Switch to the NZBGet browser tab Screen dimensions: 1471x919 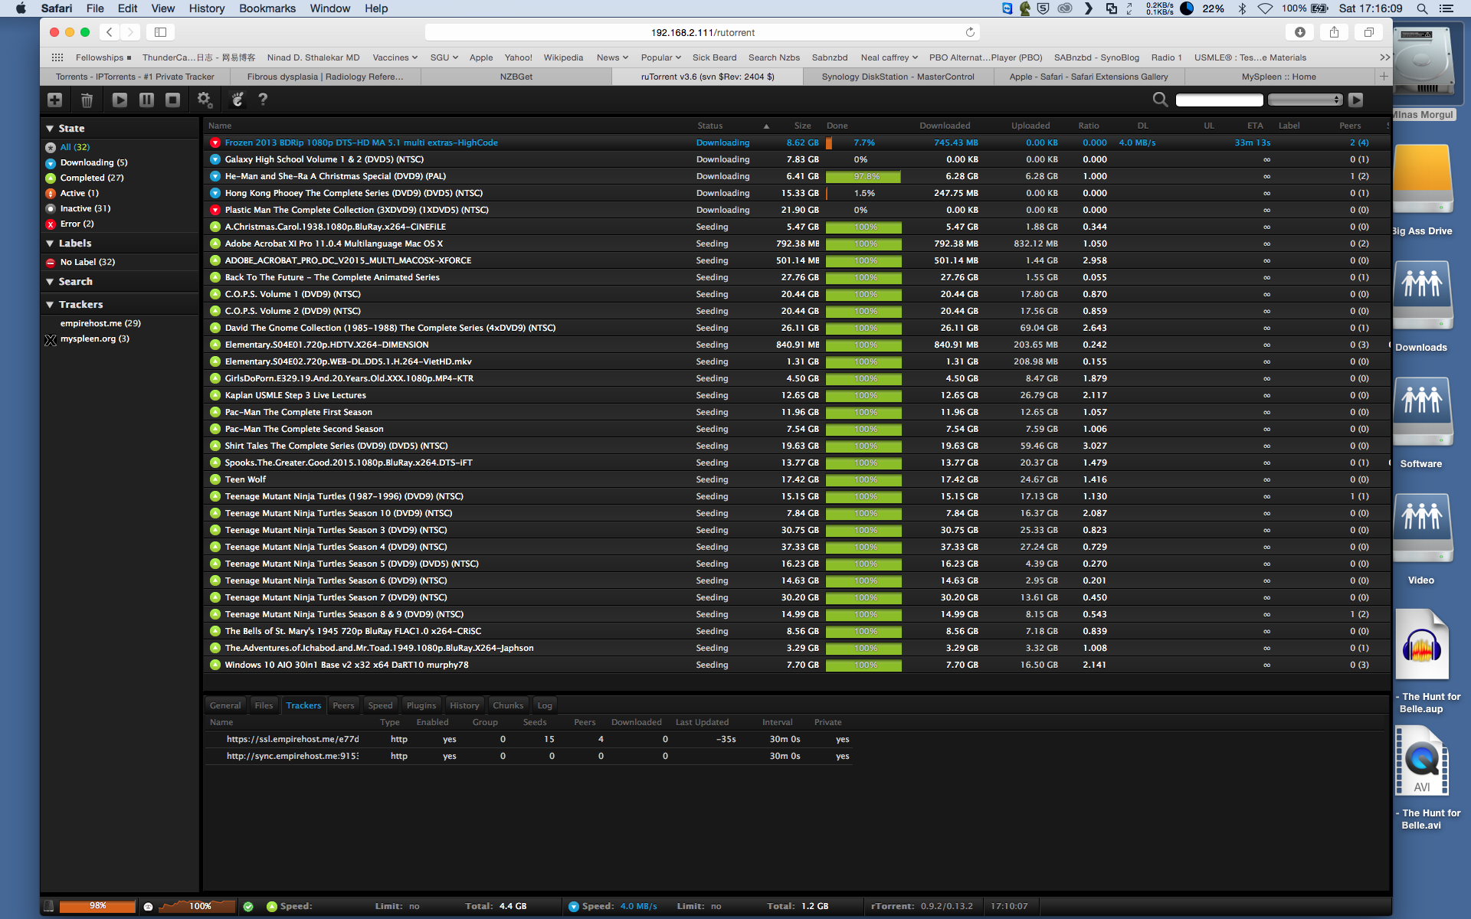click(516, 77)
